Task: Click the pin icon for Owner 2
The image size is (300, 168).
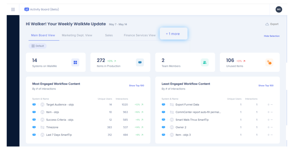Action: pyautogui.click(x=172, y=127)
